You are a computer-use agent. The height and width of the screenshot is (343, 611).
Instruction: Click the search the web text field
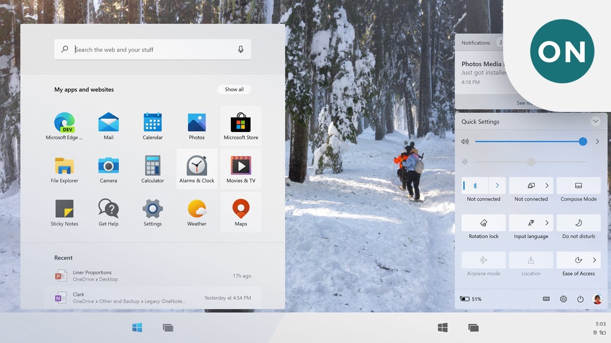[x=153, y=50]
